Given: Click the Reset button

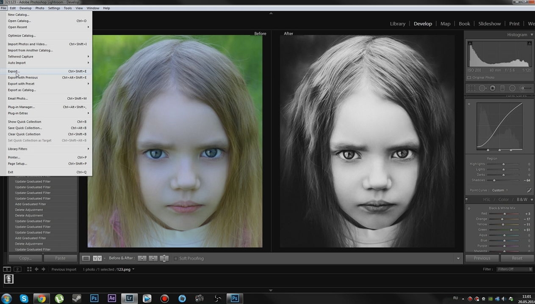Looking at the screenshot, I should 517,258.
